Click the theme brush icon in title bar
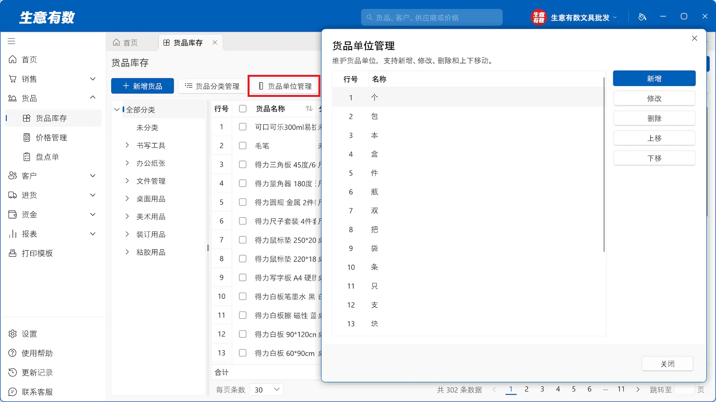The height and width of the screenshot is (402, 716). click(x=642, y=17)
